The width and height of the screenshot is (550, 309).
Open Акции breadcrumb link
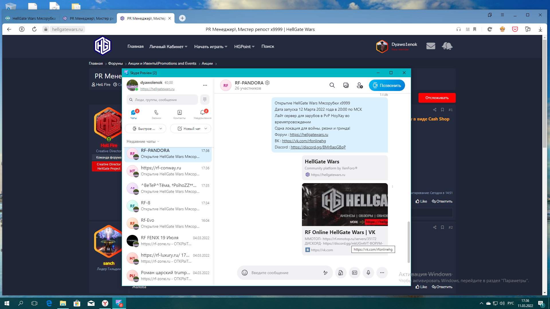pos(207,64)
